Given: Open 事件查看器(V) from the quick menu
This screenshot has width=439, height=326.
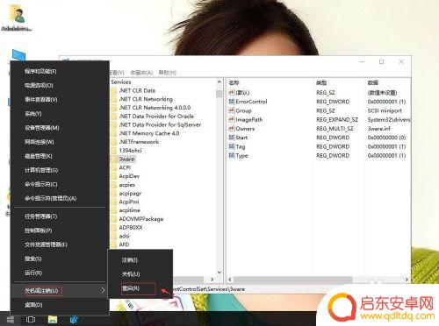Looking at the screenshot, I should coord(60,100).
